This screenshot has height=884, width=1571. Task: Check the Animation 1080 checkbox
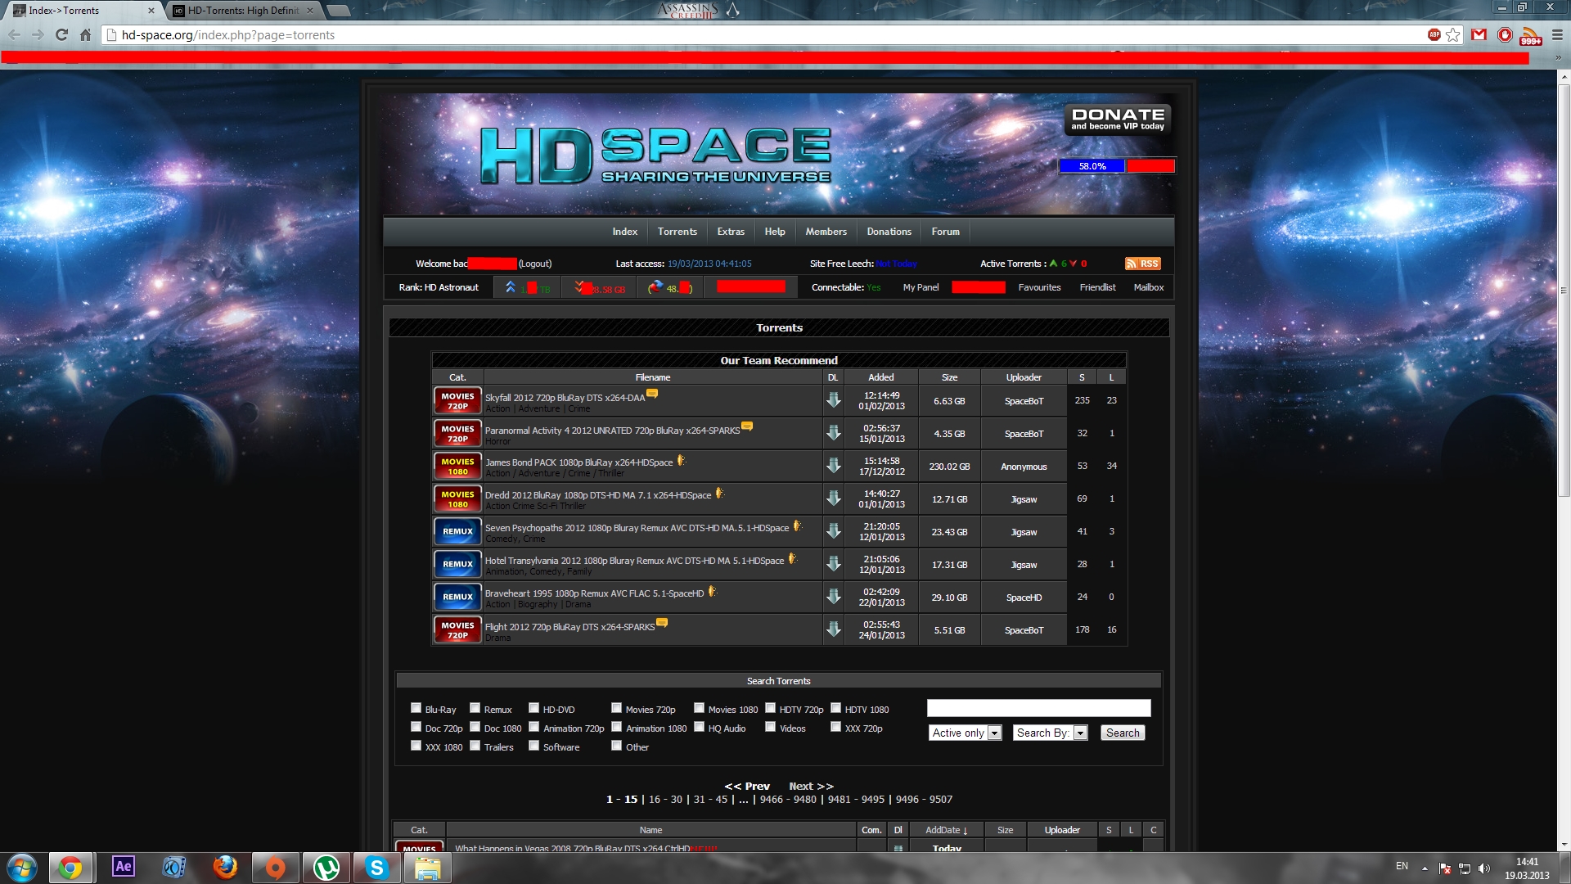(616, 727)
